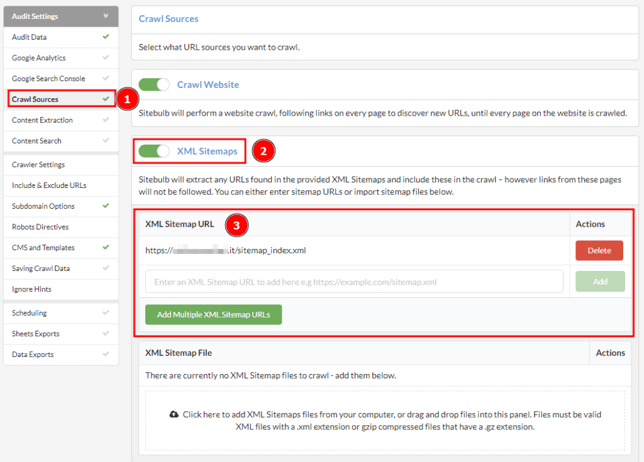Screen dimensions: 644x462
Task: Delete the sitemap_index.xml URL
Action: [x=599, y=251]
